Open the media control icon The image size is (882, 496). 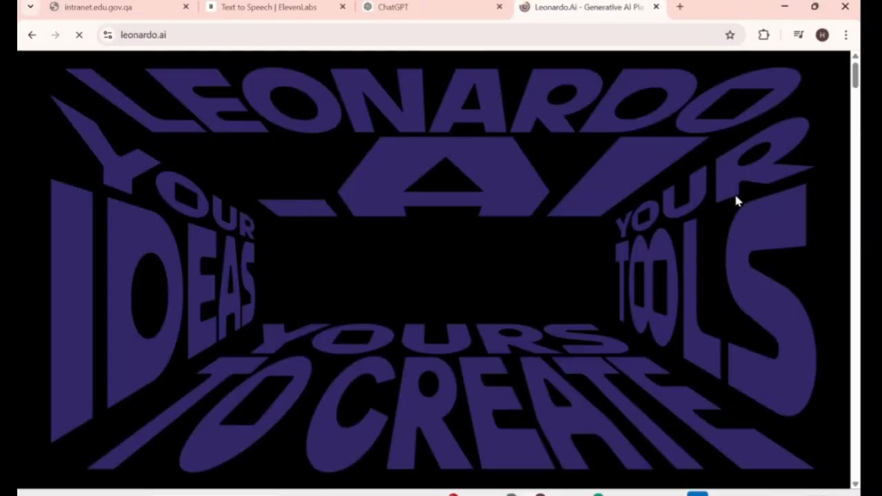pos(799,34)
